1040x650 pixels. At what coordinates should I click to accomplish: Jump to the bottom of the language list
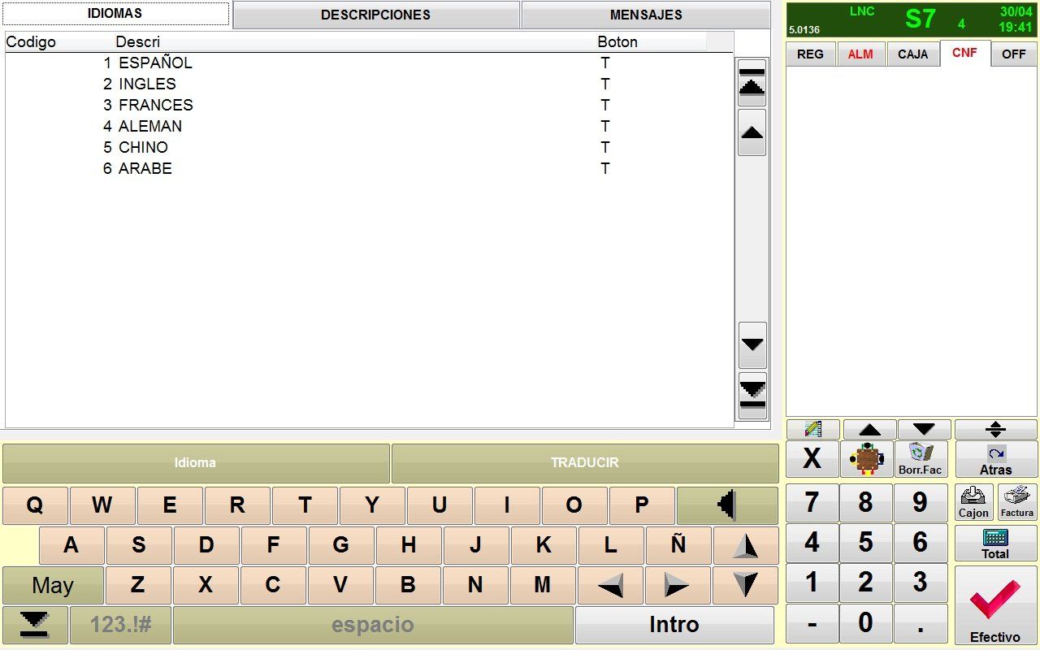(x=752, y=396)
